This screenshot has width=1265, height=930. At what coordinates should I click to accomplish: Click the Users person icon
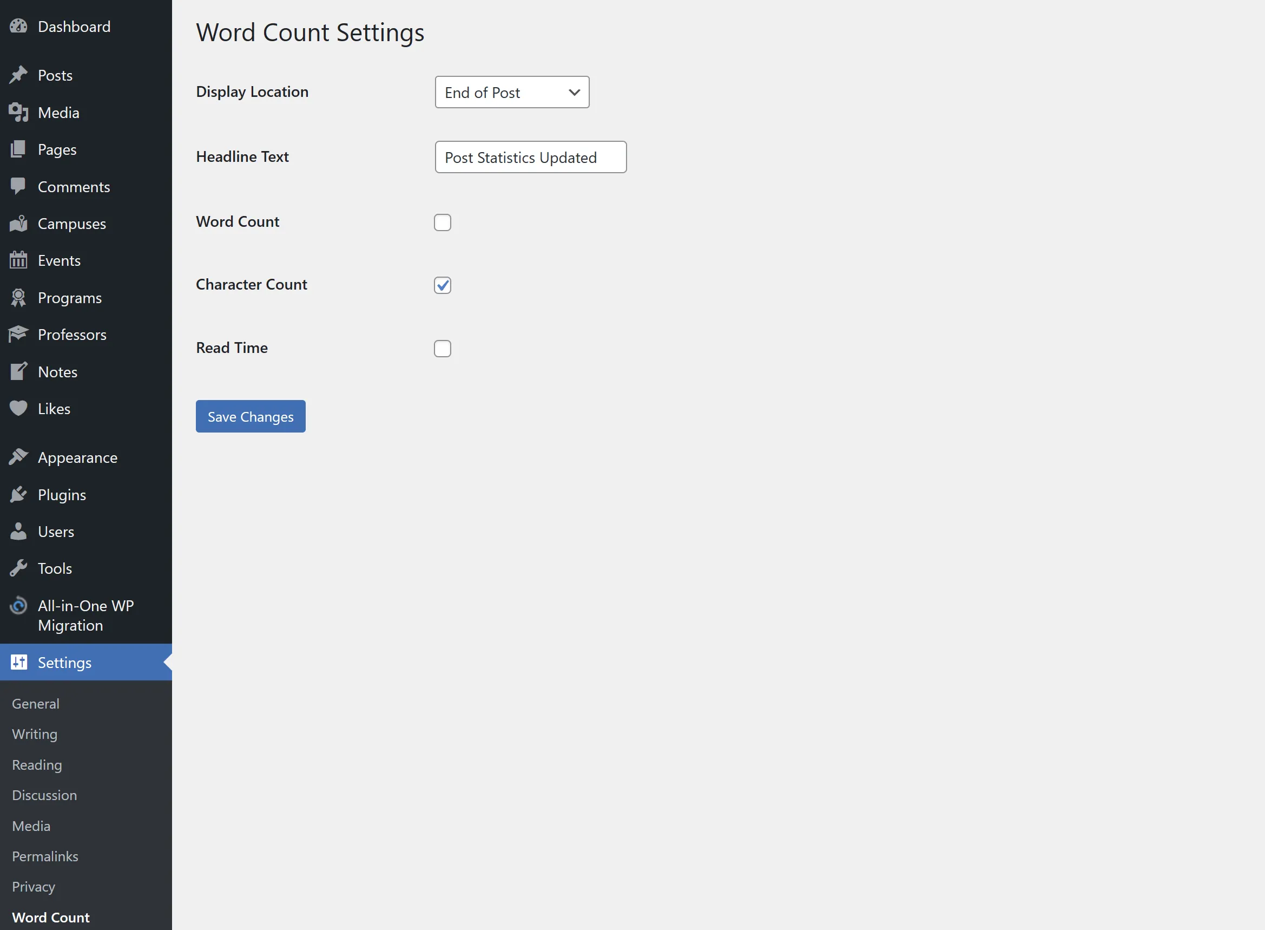click(x=18, y=532)
